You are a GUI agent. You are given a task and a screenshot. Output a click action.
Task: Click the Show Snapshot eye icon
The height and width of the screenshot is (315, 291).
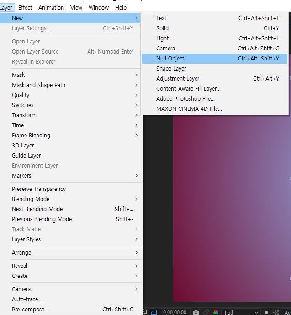click(x=206, y=312)
